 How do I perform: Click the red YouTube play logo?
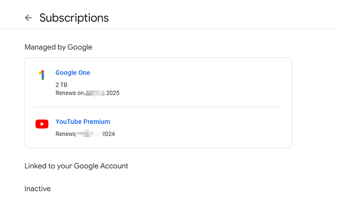(x=42, y=124)
